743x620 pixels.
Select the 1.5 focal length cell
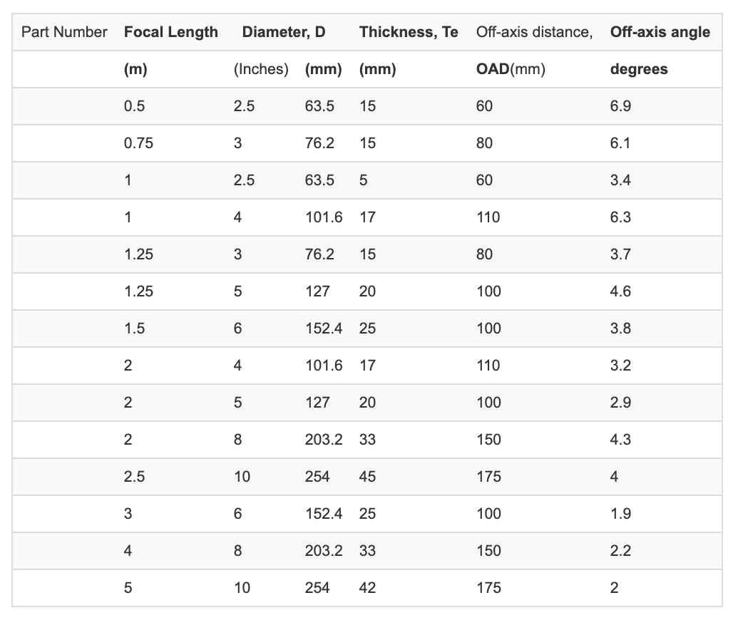(x=134, y=329)
